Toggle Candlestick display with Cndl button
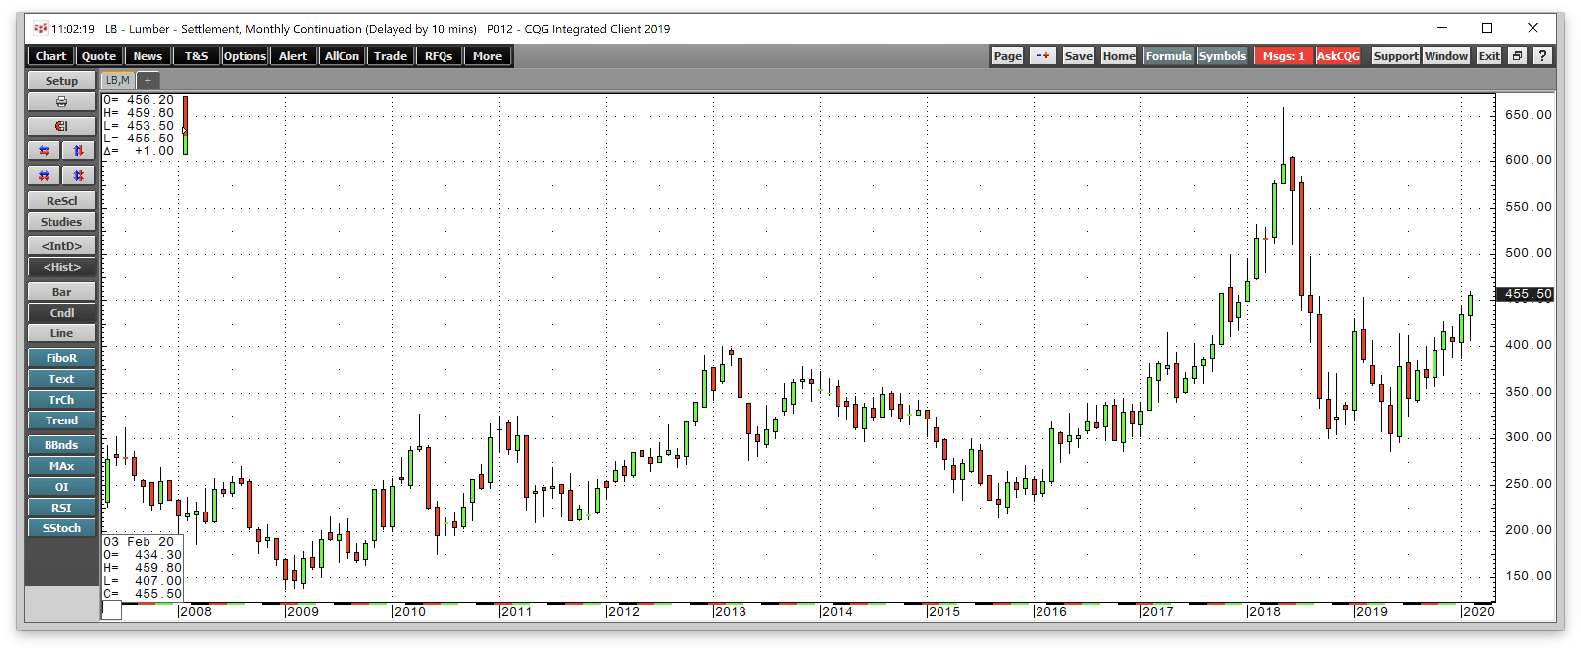The width and height of the screenshot is (1581, 651). coord(61,312)
